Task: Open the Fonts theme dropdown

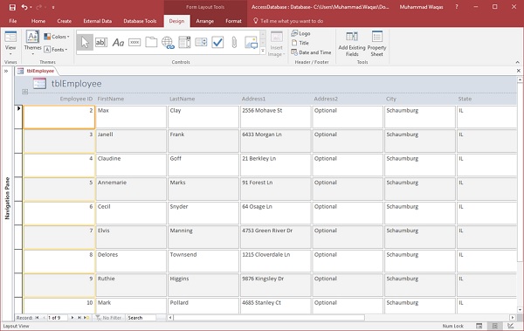Action: click(56, 50)
